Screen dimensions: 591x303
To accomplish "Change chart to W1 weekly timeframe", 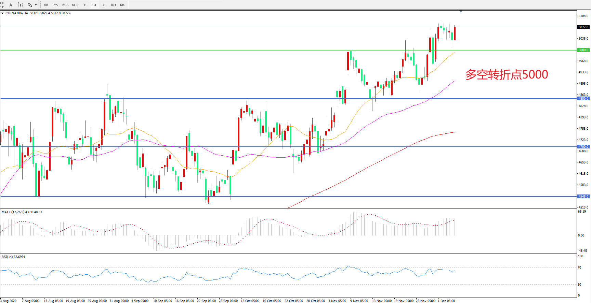I will tap(113, 5).
